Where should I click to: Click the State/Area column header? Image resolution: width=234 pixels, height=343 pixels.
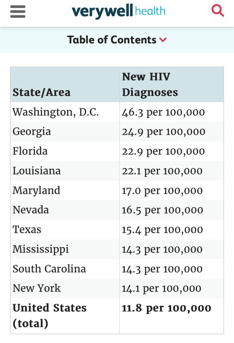[x=42, y=92]
